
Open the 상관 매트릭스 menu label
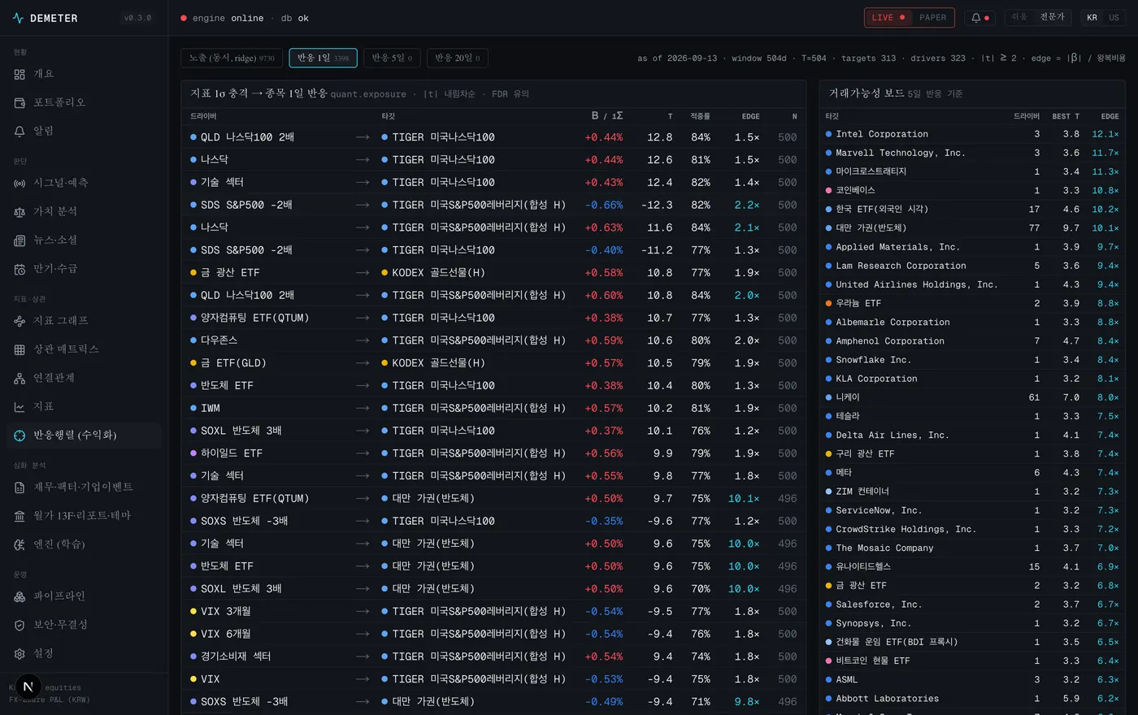tap(66, 349)
